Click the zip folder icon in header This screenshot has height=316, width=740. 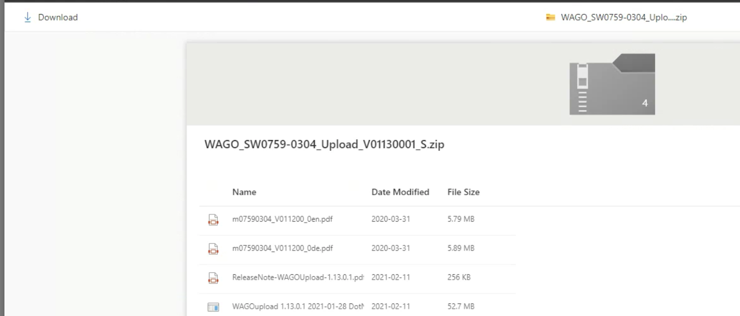(x=550, y=18)
